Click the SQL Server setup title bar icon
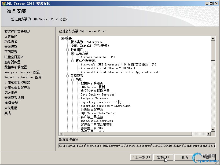Viewport: 220px width, 165px height. pyautogui.click(x=4, y=3)
